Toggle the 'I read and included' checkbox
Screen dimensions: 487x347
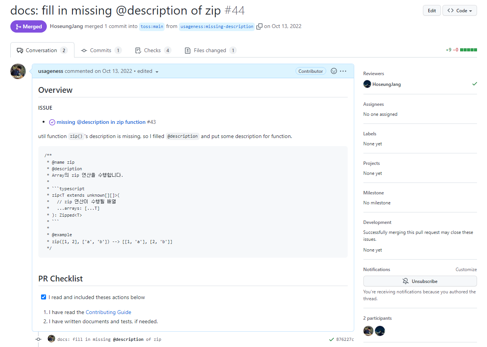click(x=44, y=297)
